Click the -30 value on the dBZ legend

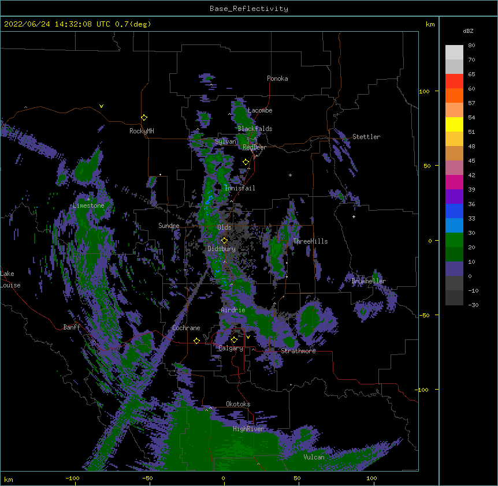[473, 305]
